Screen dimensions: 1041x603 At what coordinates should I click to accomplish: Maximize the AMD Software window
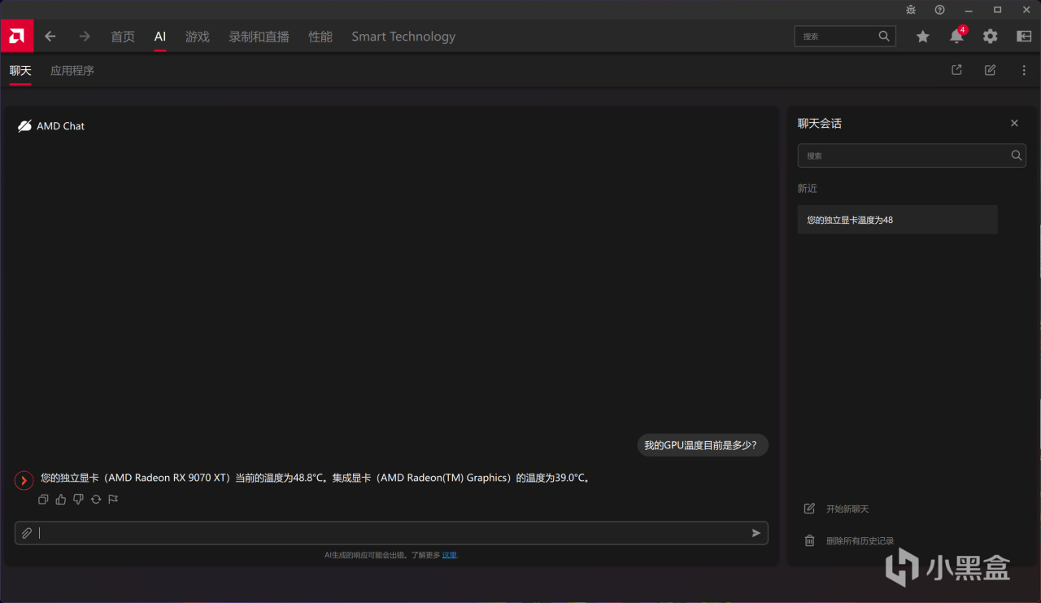(x=997, y=10)
